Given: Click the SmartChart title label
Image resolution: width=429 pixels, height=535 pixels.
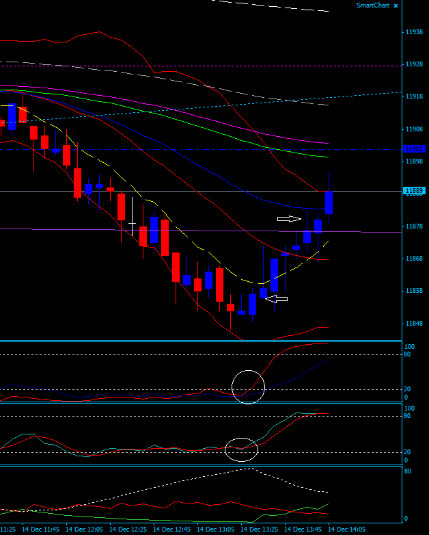Looking at the screenshot, I should 373,5.
